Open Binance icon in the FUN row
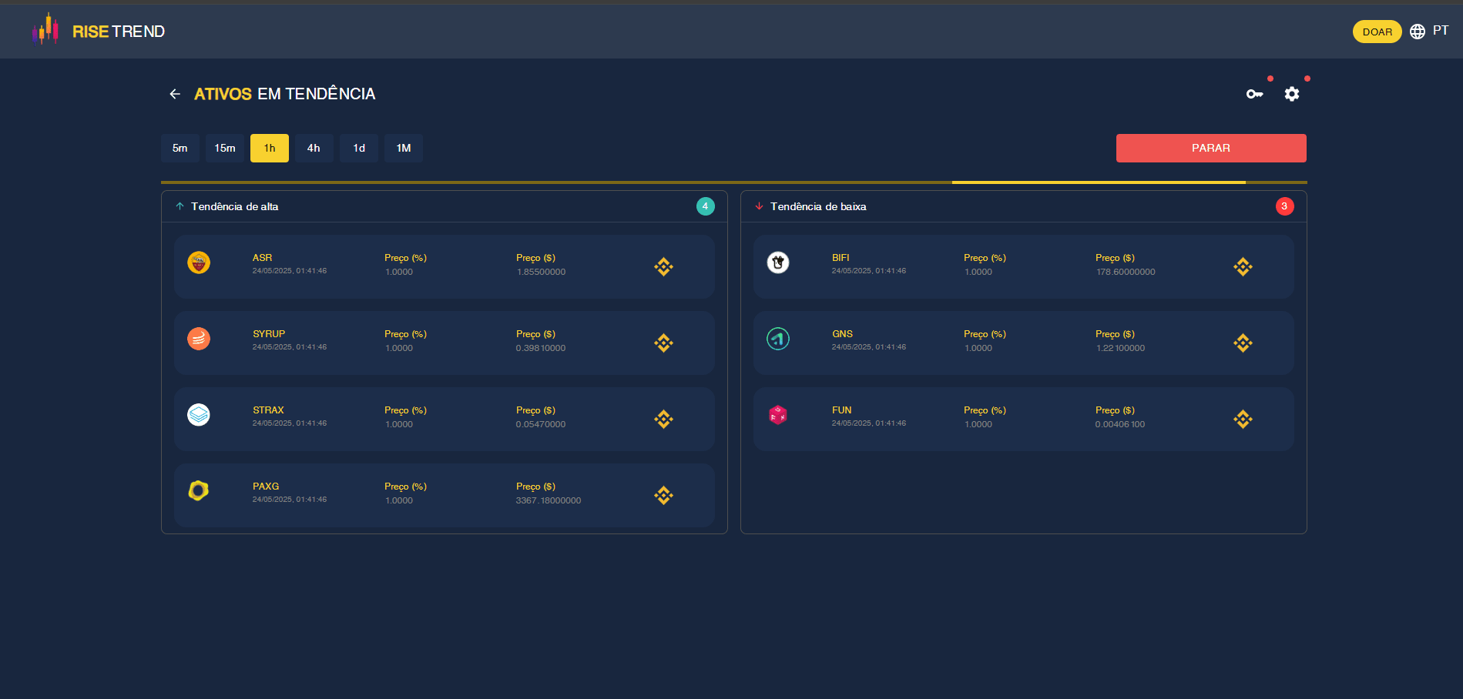Image resolution: width=1463 pixels, height=699 pixels. [1243, 420]
